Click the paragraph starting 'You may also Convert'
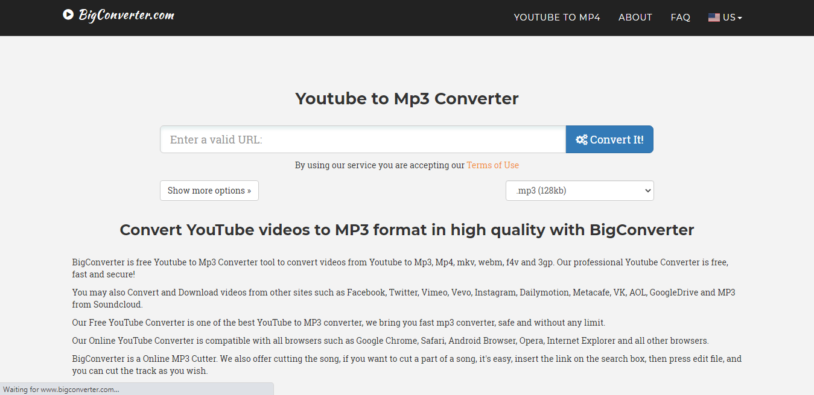Image resolution: width=814 pixels, height=395 pixels. (404, 299)
